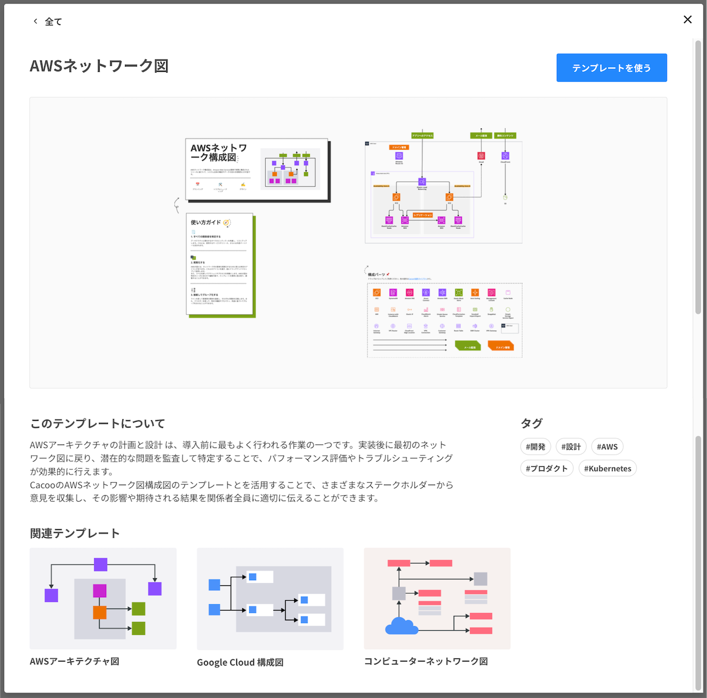Close the template dialog with X
707x698 pixels.
coord(687,19)
